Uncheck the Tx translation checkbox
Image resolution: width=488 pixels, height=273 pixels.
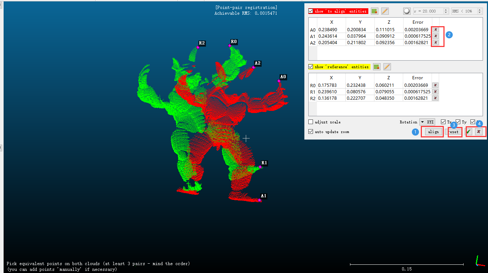443,122
